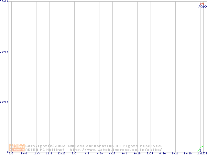207x155 pixels.
Task: Click the 8/24 date on x-axis
Action: [x=162, y=153]
